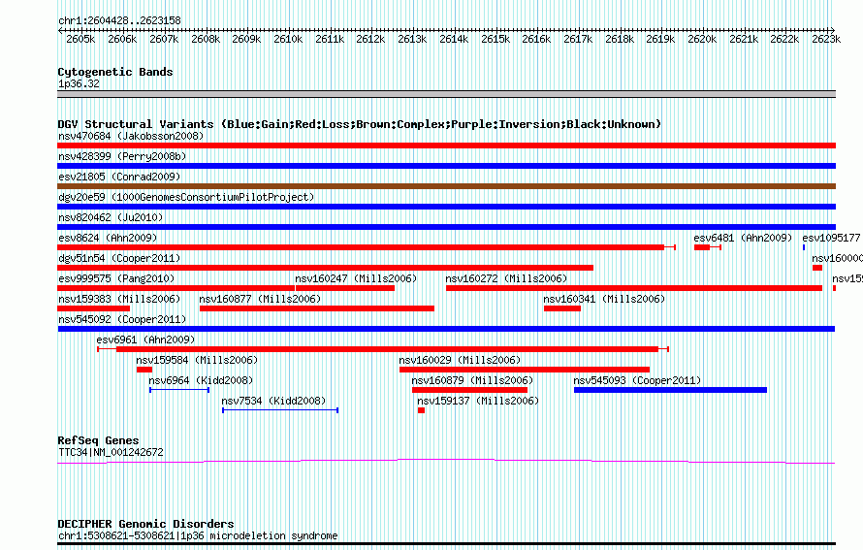Open the dgv51n54 (Cooper2011) variant bar
This screenshot has width=863, height=550.
pos(325,268)
